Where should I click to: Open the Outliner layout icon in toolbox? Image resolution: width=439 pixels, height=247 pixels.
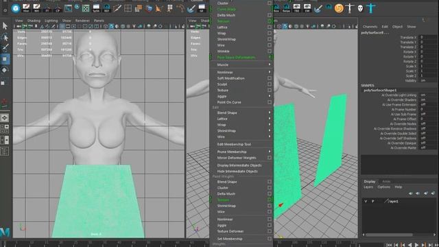5,152
